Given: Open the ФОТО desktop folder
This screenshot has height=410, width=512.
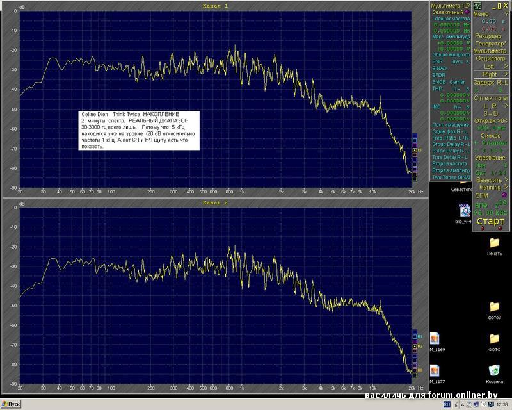Looking at the screenshot, I should click(494, 339).
